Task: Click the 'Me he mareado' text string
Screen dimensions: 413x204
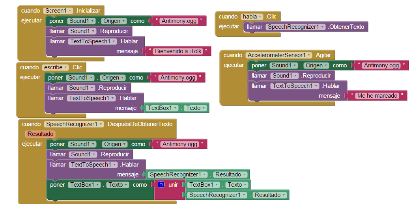Action: pos(377,96)
